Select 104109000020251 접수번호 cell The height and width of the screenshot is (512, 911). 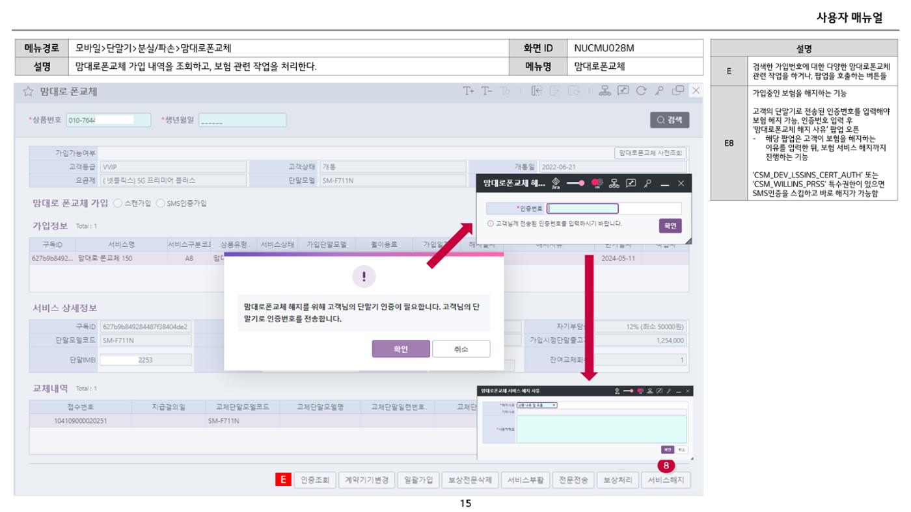(81, 421)
